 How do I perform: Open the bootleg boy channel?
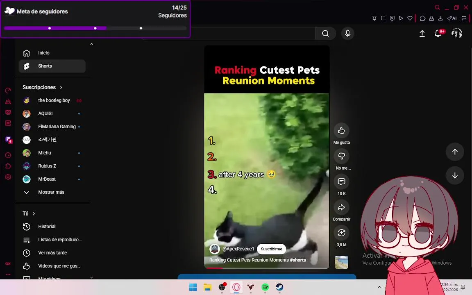click(x=52, y=100)
